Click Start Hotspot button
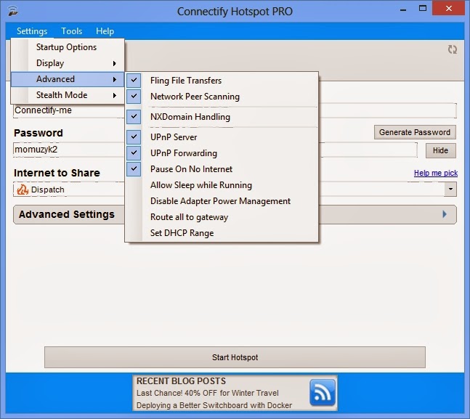This screenshot has height=419, width=470. tap(235, 357)
